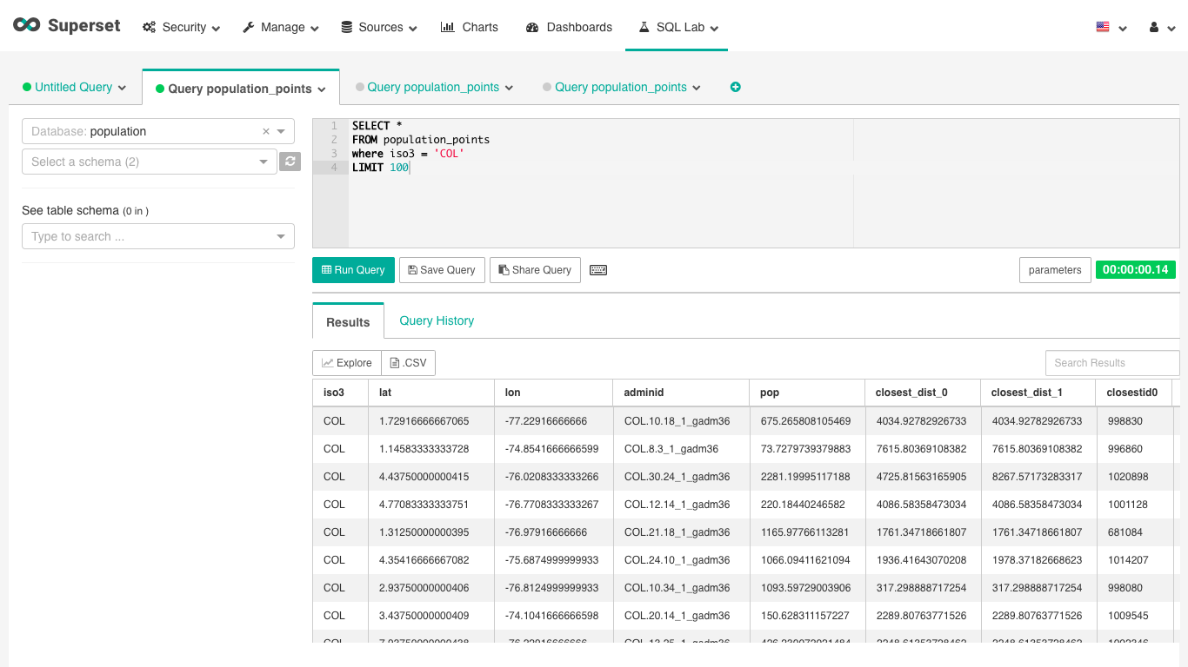Open the keyboard shortcuts icon
The height and width of the screenshot is (667, 1188).
[x=597, y=270]
